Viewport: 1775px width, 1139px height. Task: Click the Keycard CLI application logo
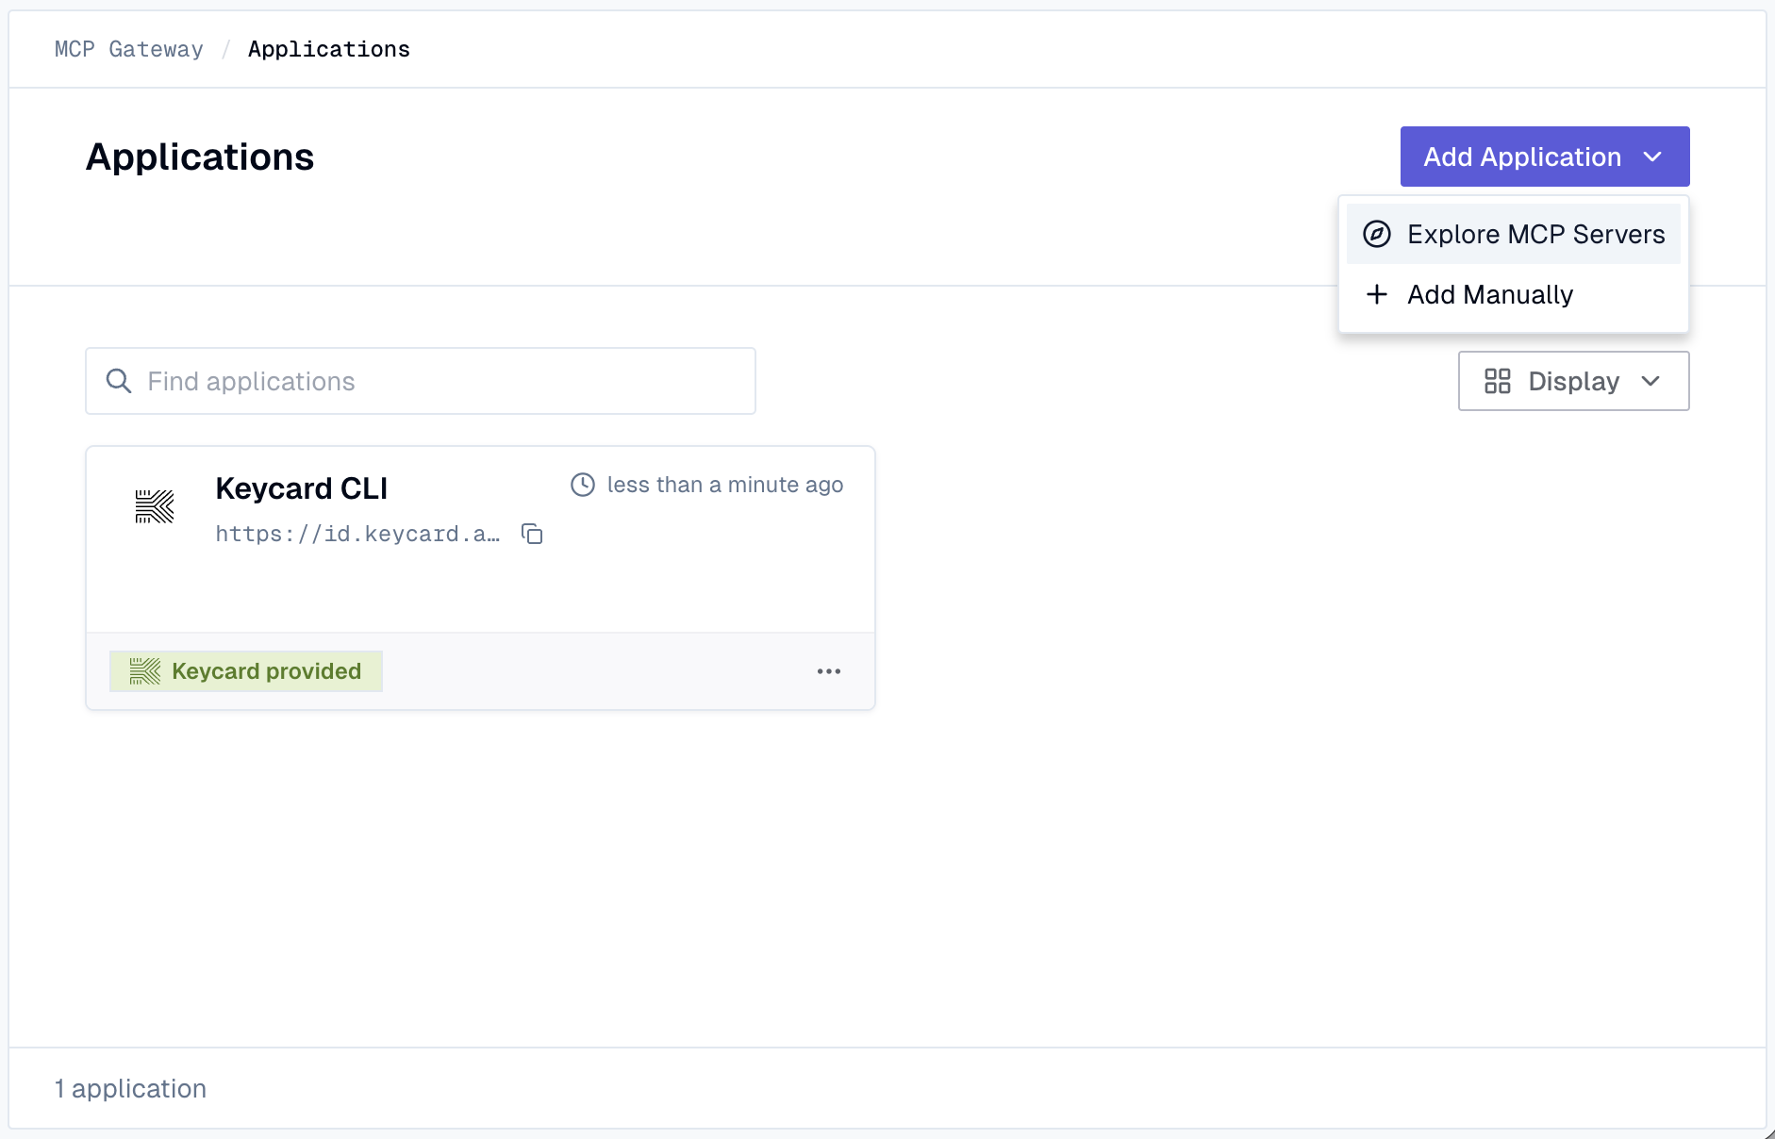pyautogui.click(x=154, y=505)
